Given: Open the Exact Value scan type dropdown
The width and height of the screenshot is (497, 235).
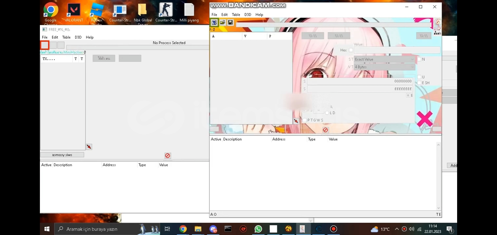Looking at the screenshot, I should 384,59.
